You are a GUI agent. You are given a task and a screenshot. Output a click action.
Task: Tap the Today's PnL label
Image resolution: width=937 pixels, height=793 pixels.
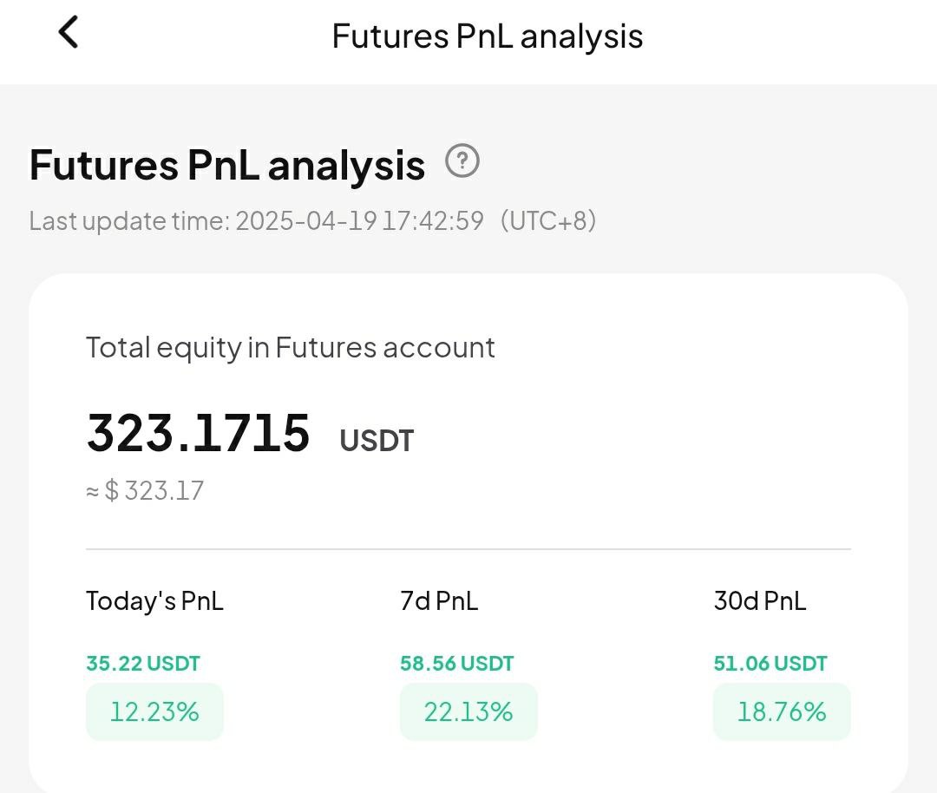(x=154, y=601)
